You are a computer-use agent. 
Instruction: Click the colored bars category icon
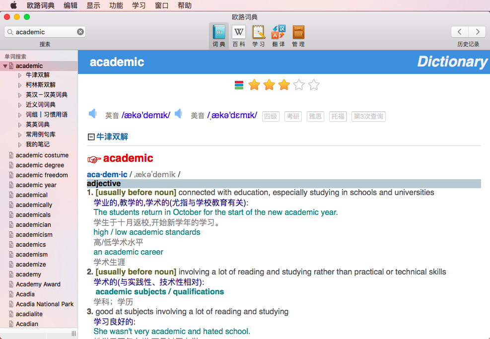click(239, 85)
